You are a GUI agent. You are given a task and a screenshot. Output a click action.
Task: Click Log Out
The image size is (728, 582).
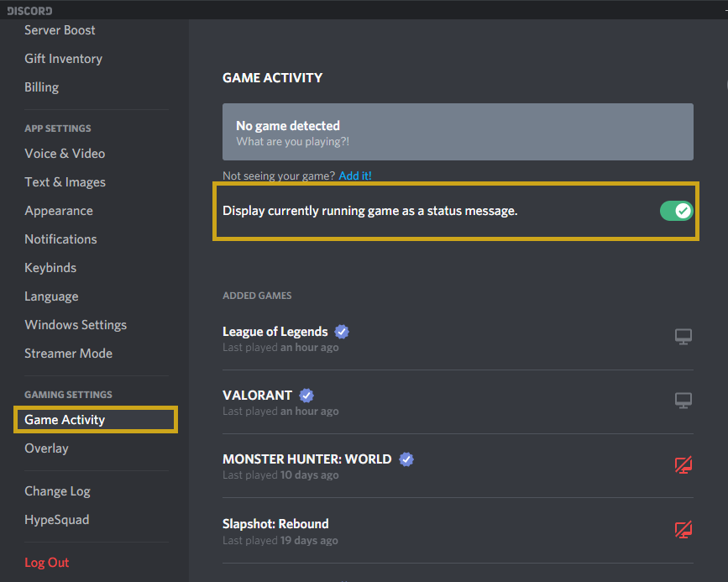click(46, 563)
